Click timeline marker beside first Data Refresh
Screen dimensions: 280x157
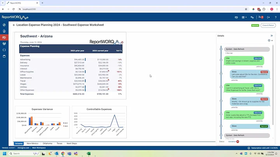[221, 49]
